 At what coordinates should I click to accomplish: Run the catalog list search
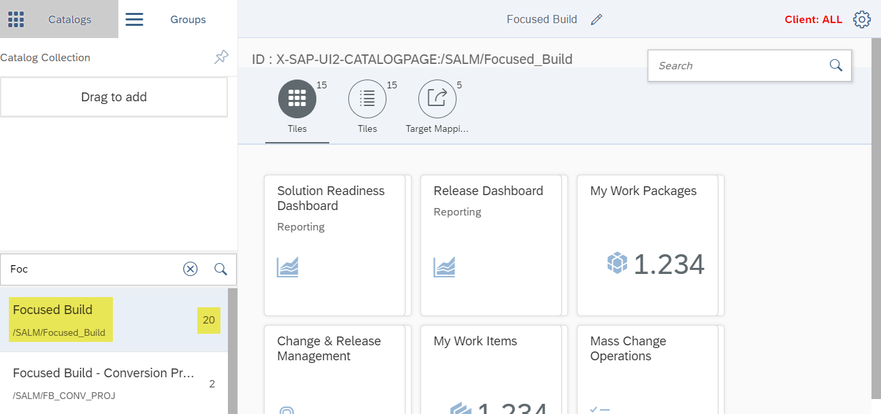click(x=220, y=269)
